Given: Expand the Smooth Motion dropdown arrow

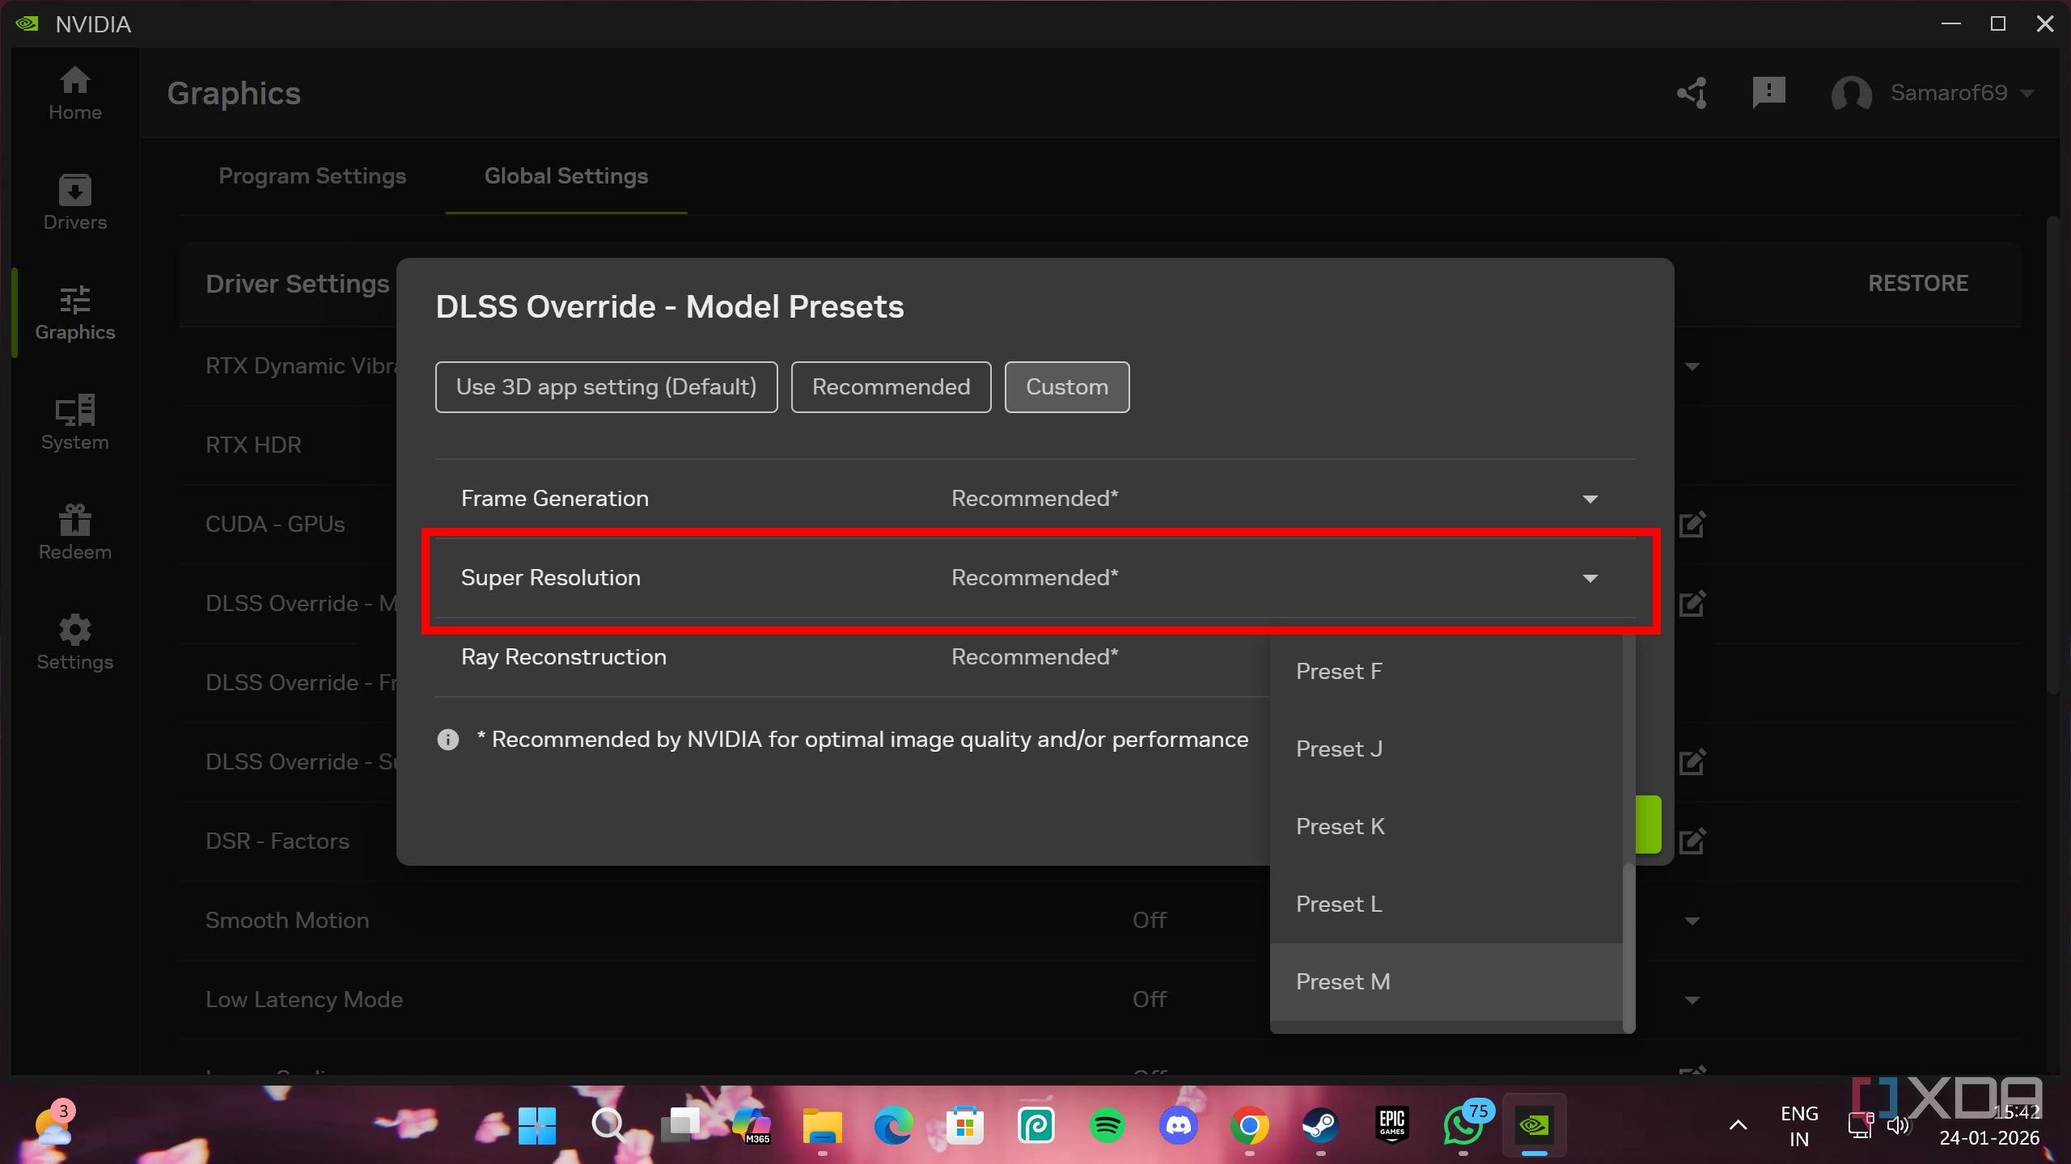Looking at the screenshot, I should pos(1692,921).
